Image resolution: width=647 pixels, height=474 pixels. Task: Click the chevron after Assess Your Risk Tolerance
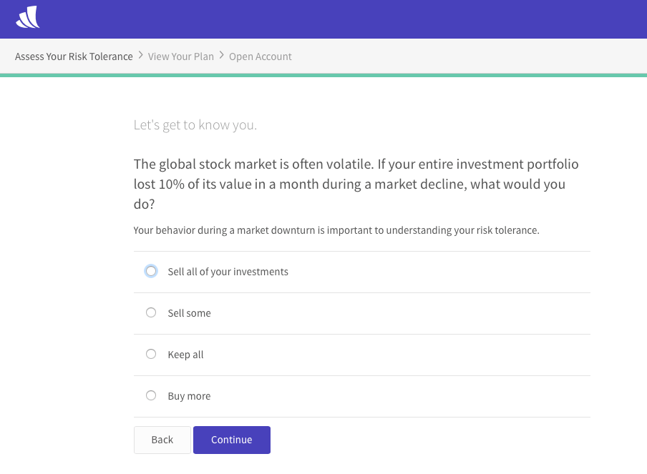pos(140,56)
